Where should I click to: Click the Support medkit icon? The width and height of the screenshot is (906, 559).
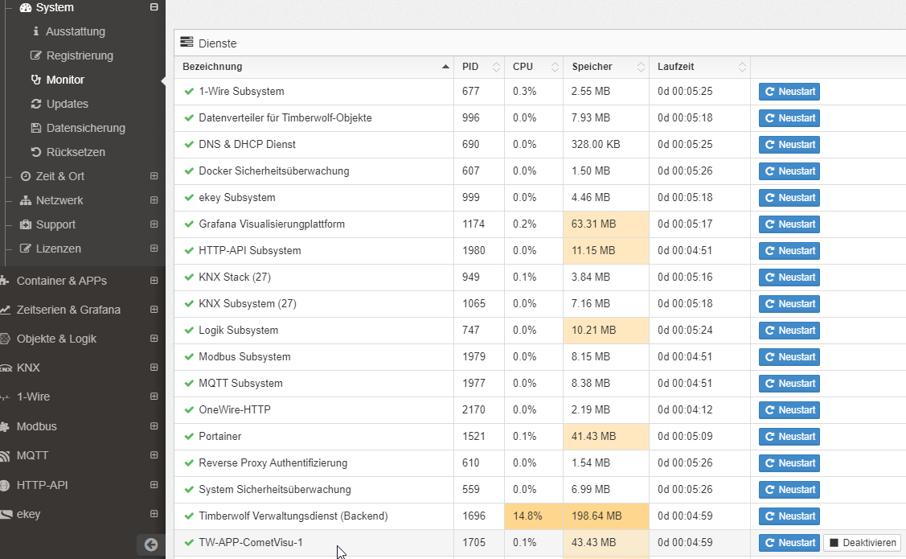[26, 224]
